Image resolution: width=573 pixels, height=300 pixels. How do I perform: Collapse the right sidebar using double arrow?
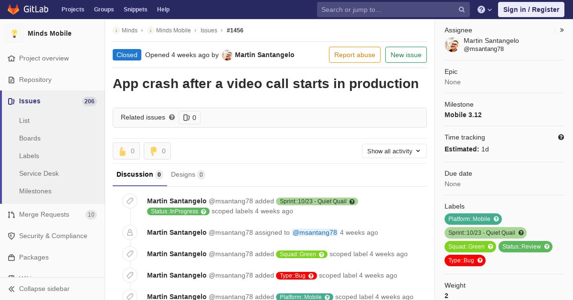tap(562, 30)
